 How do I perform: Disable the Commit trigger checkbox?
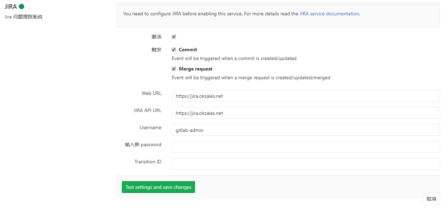click(x=173, y=49)
